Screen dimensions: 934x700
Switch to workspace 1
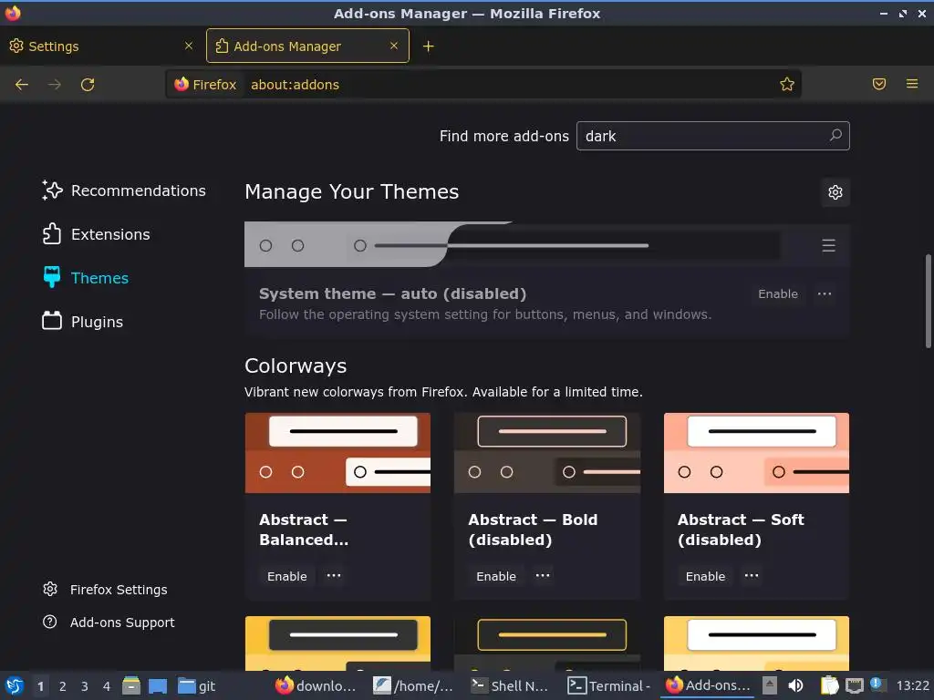click(40, 686)
